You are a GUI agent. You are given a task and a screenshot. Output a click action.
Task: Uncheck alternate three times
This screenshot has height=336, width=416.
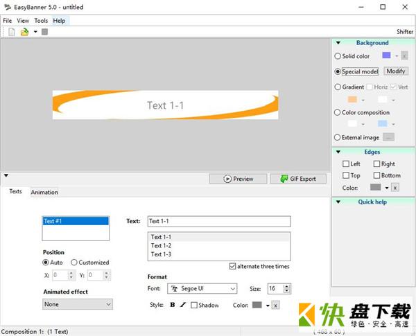pyautogui.click(x=232, y=266)
